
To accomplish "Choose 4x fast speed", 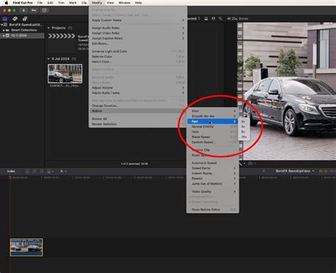I will (244, 127).
